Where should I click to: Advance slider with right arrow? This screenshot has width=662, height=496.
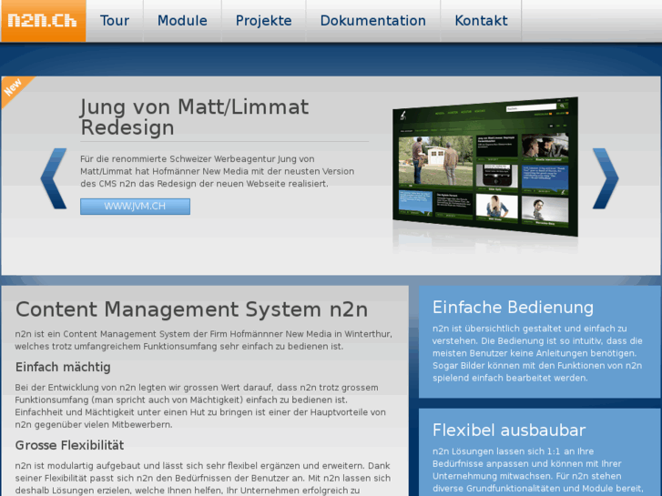pos(606,178)
